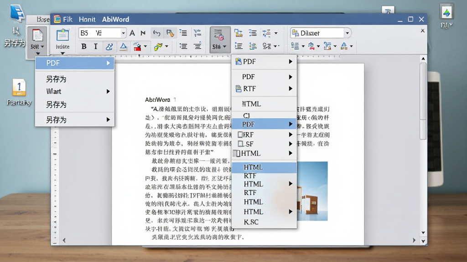Click the horizontal scrollbar left arrow
Image resolution: width=467 pixels, height=262 pixels.
(x=64, y=240)
